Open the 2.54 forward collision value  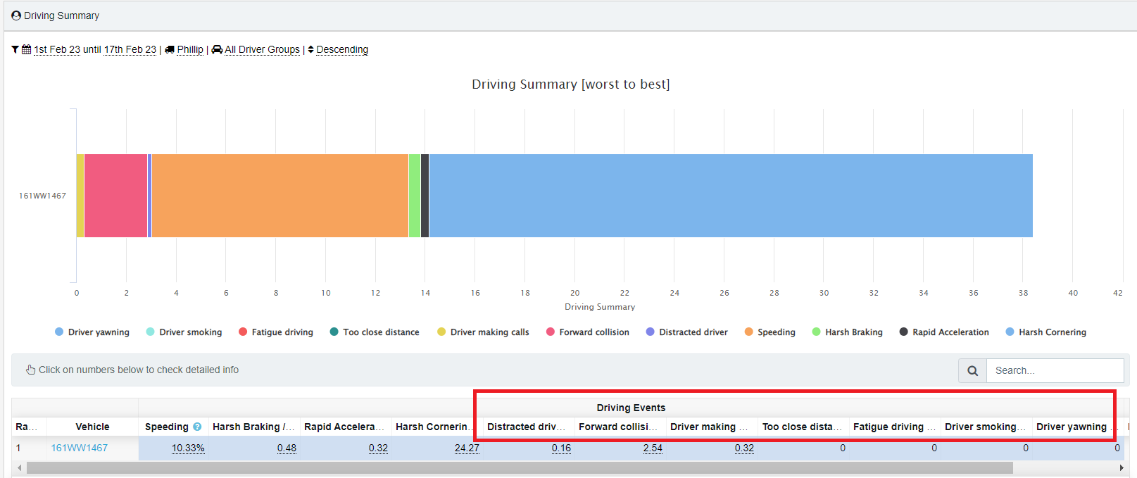pyautogui.click(x=653, y=448)
